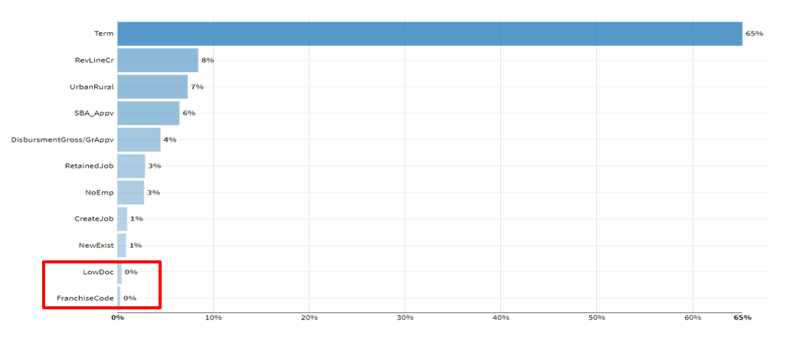This screenshot has width=786, height=340.
Task: Click the 3% value beside RetainedJob
Action: (x=155, y=165)
